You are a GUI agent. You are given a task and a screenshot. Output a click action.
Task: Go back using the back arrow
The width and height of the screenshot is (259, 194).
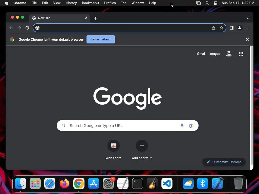[11, 28]
